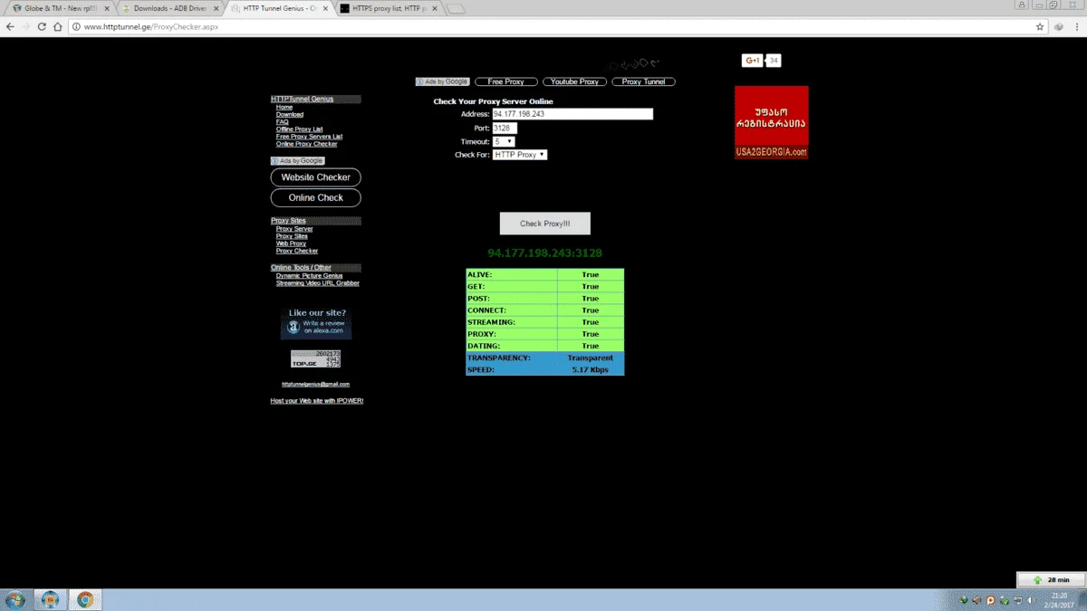Click the httptunnelgenius gmail address link

tap(315, 385)
